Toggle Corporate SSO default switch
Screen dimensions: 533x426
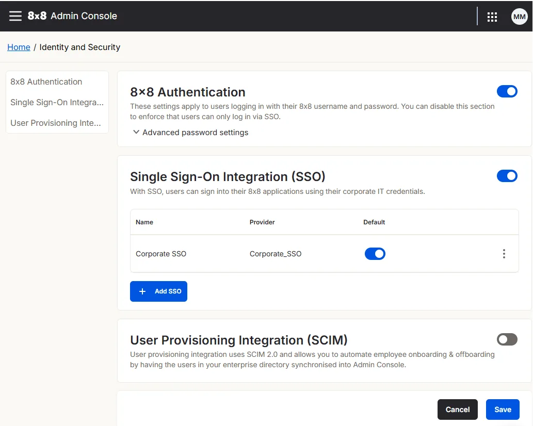375,254
